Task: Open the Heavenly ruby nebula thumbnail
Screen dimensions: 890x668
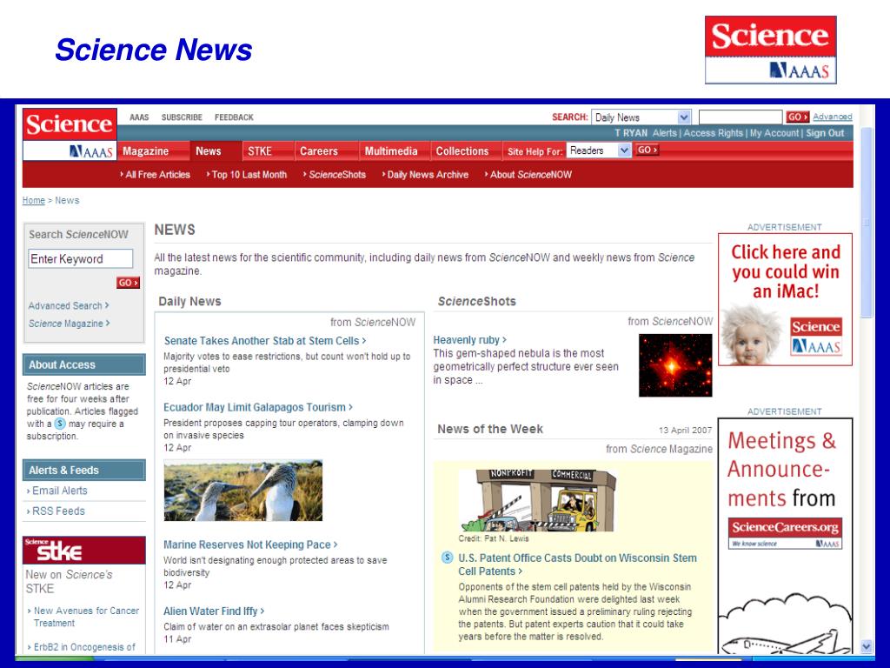Action: click(x=674, y=365)
